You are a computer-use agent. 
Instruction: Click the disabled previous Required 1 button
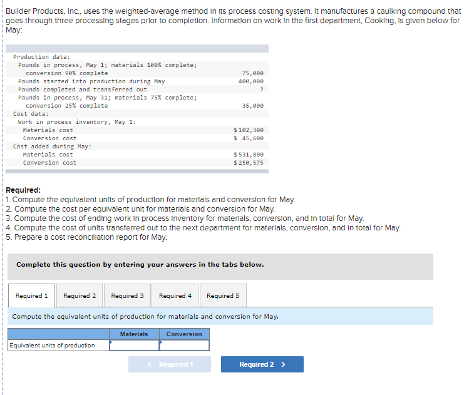pos(170,364)
